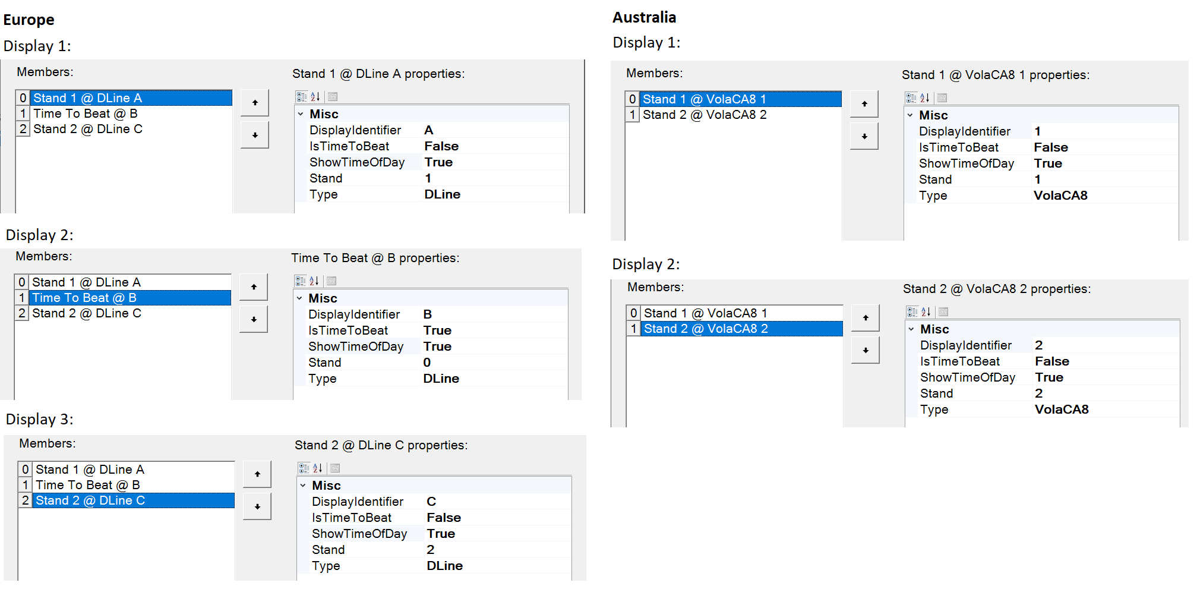
Task: Collapse Misc category in Europe Display 1
Action: coord(301,114)
